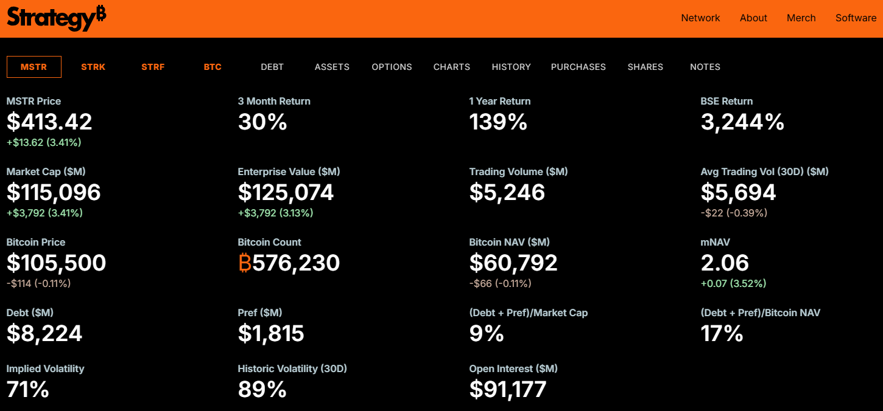Go to the Merch link
883x411 pixels.
point(801,18)
